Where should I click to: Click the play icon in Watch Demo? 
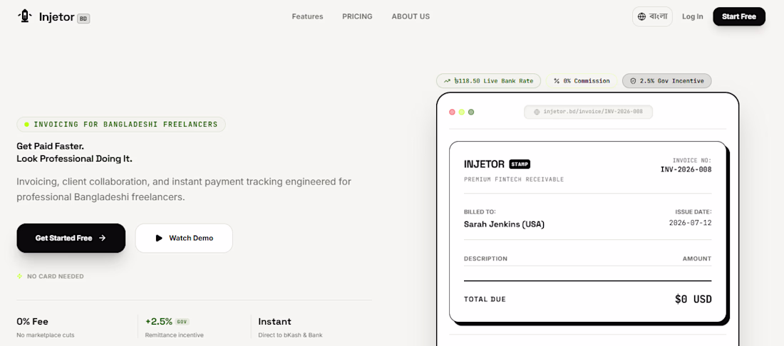[159, 238]
